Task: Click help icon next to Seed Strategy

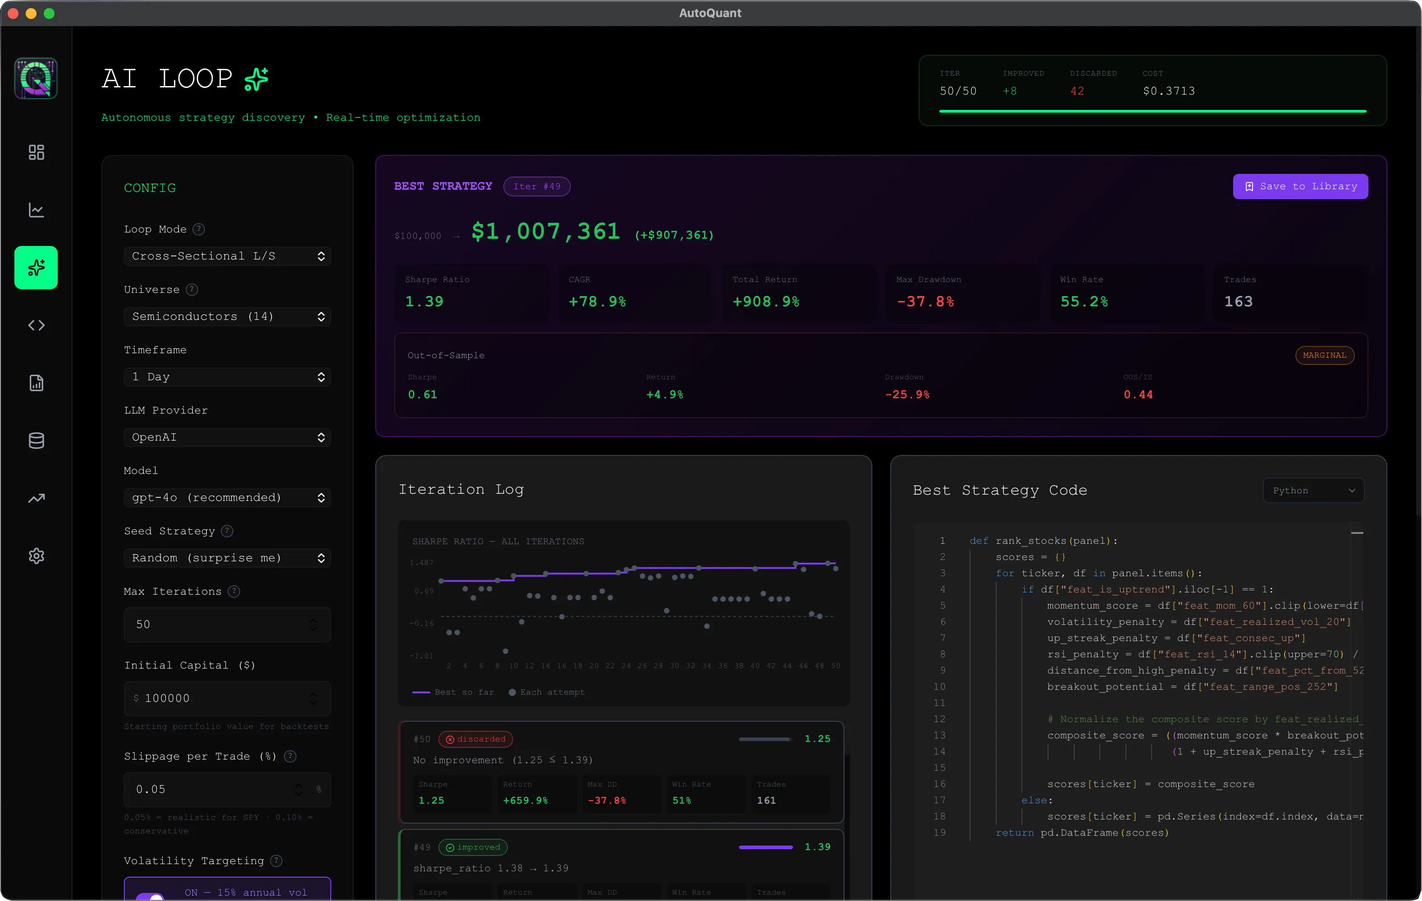Action: 227,531
